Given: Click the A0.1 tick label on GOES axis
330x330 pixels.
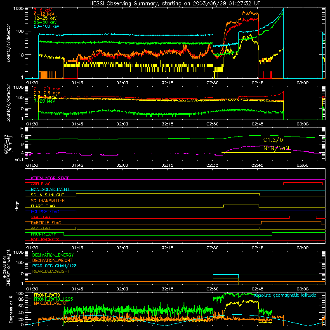Looking at the screenshot, I should click(x=19, y=160).
